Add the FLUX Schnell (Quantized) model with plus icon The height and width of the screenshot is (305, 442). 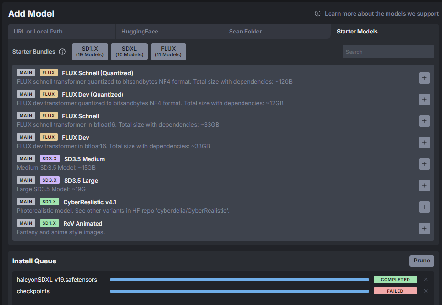[x=424, y=78]
